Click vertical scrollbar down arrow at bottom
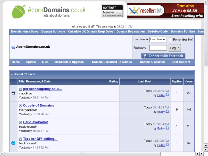Viewport: 208px width, 156px height. pos(206,150)
